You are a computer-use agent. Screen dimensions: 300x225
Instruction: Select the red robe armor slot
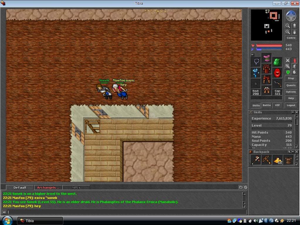pyautogui.click(x=267, y=69)
